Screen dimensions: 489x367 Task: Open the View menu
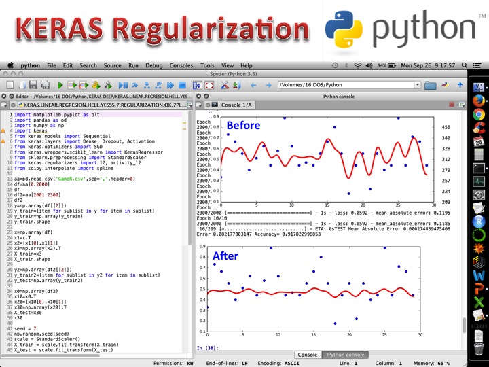[x=228, y=65]
